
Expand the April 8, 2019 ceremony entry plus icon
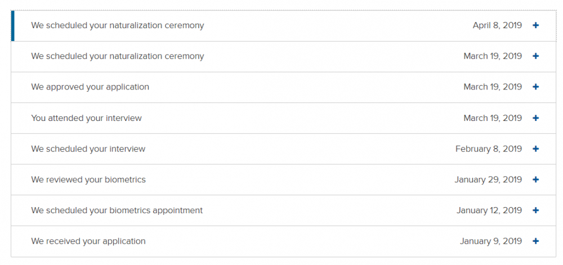[535, 25]
